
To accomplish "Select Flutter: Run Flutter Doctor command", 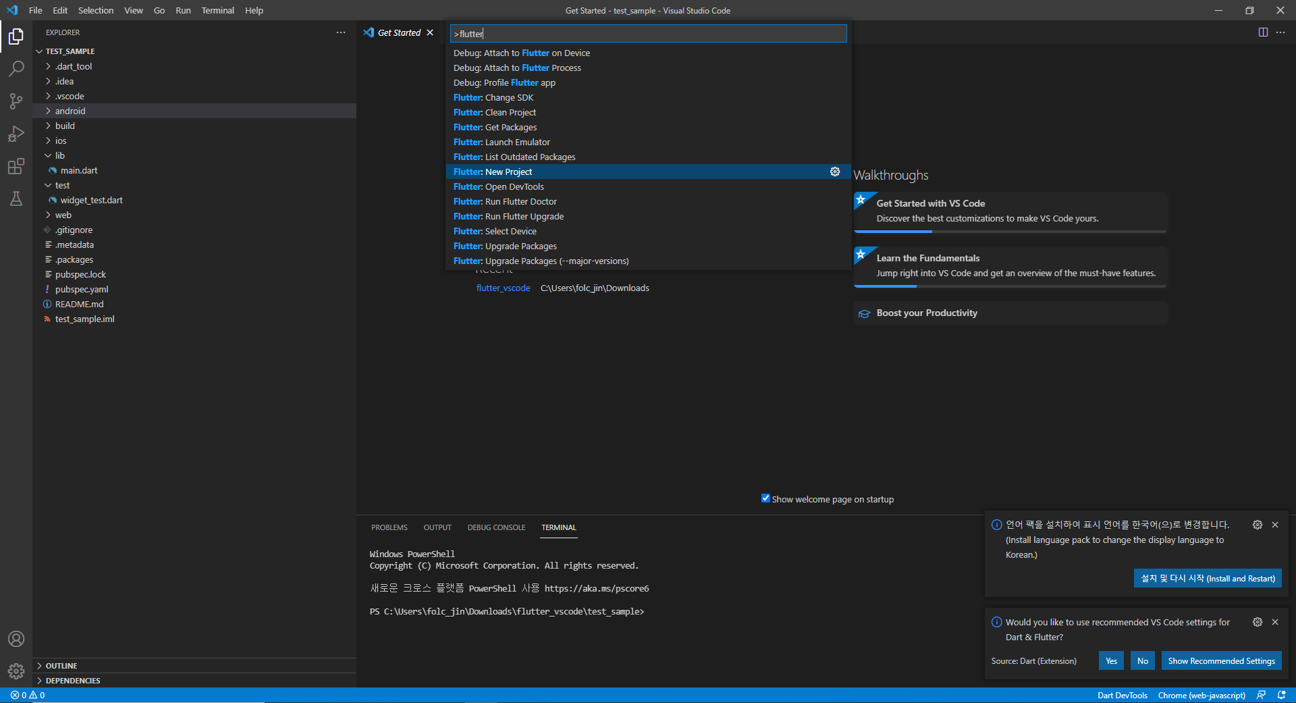I will coord(649,201).
